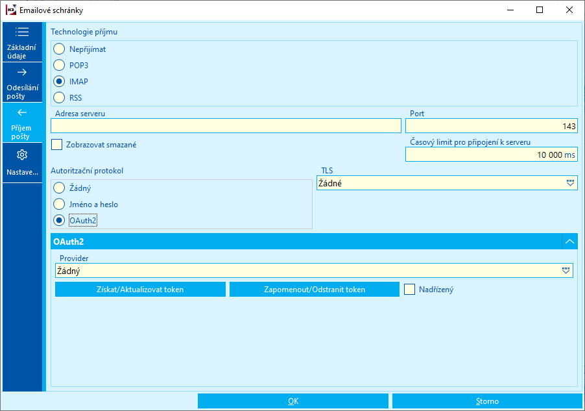Minimize the Emailové schránky window
585x411 pixels.
tap(510, 10)
